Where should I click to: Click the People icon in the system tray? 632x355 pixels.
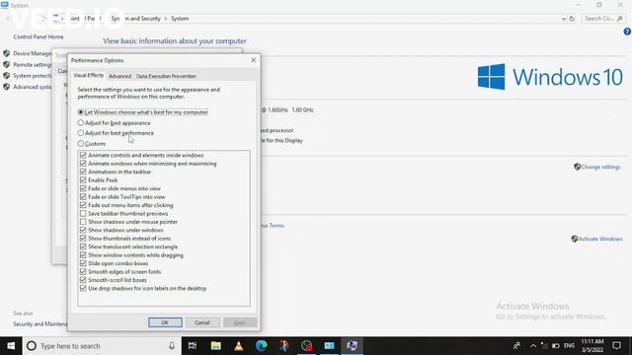click(x=516, y=346)
